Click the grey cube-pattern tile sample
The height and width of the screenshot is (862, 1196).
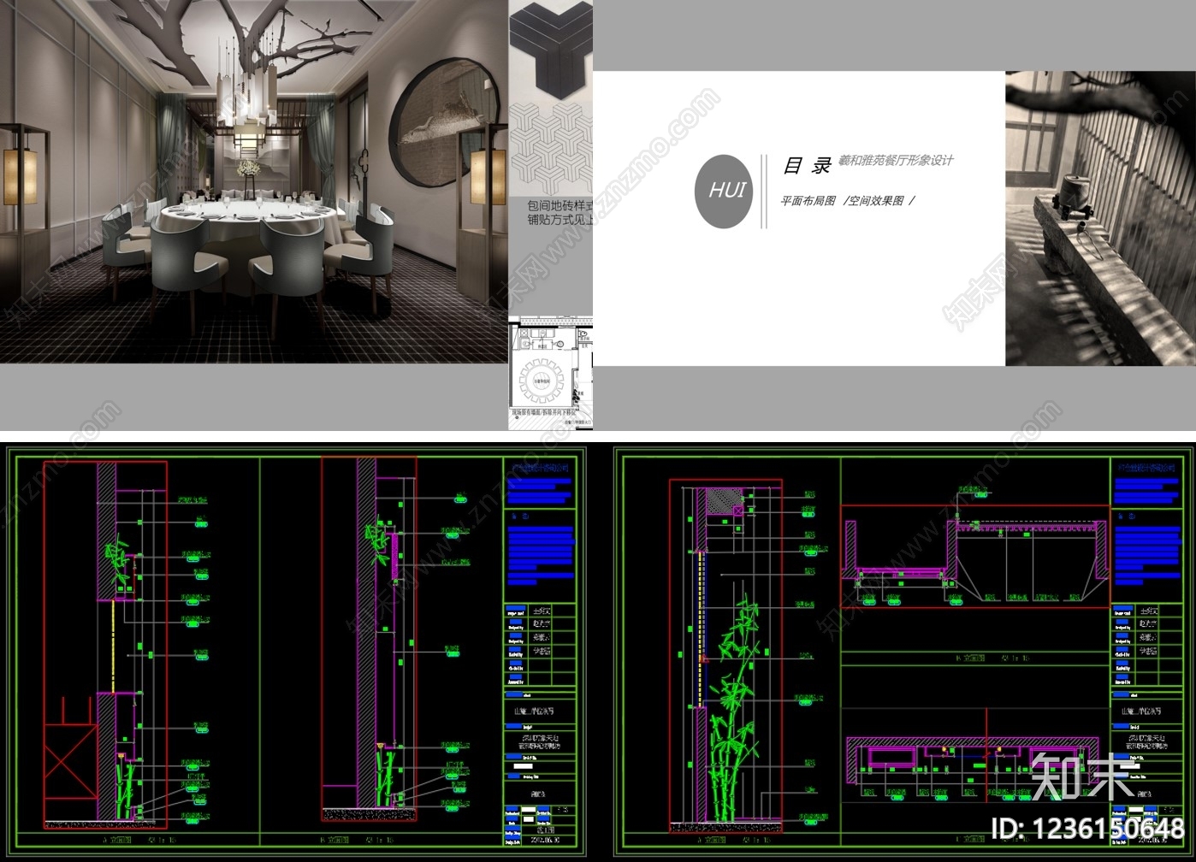[x=551, y=150]
